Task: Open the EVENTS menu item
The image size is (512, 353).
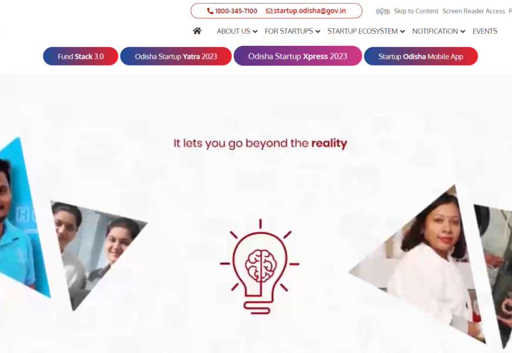Action: click(484, 31)
